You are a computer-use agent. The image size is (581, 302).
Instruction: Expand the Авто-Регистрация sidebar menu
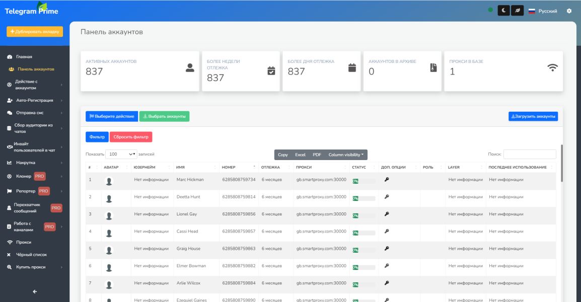pos(34,100)
